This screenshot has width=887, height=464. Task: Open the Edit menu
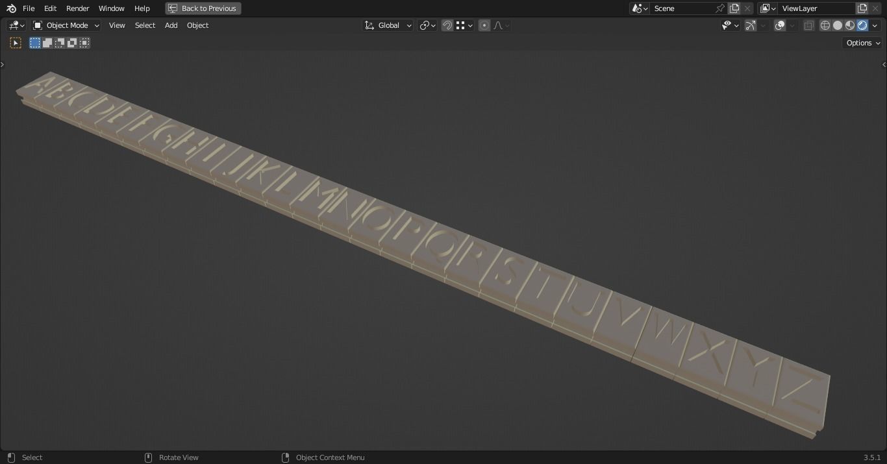pos(50,8)
